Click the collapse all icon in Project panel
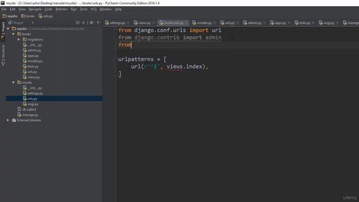Screen dimensions: 359x202 pyautogui.click(x=84, y=22)
